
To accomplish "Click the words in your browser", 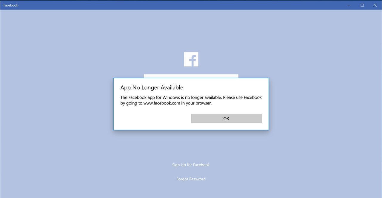I will pos(196,103).
